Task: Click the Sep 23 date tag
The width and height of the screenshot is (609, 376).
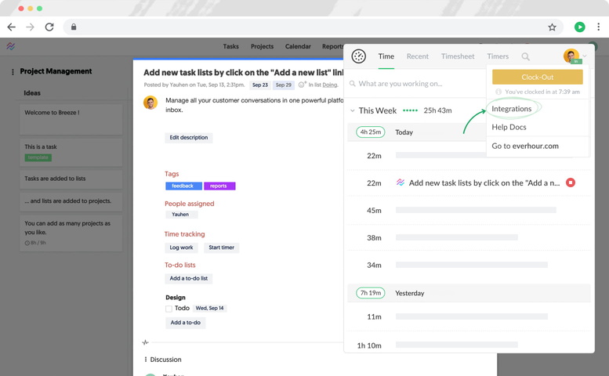Action: [260, 85]
